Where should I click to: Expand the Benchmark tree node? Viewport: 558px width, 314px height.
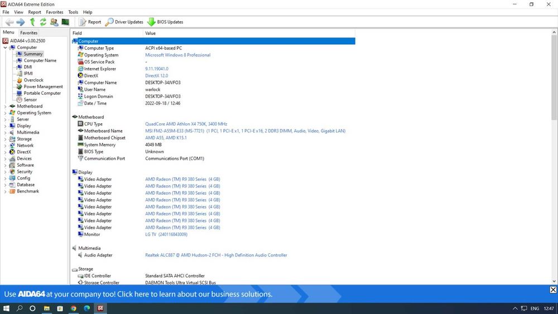click(6, 191)
